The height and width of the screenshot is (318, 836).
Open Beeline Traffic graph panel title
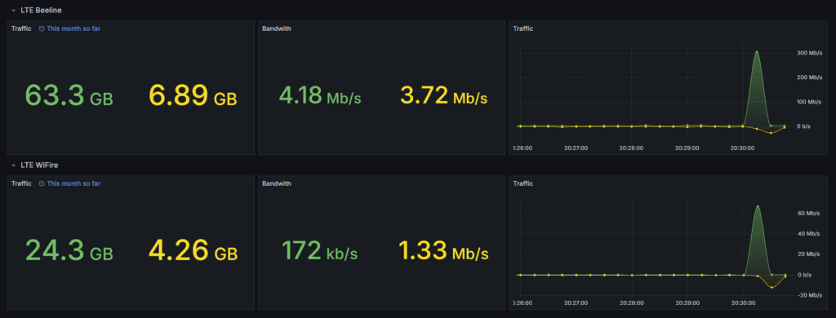click(x=523, y=29)
